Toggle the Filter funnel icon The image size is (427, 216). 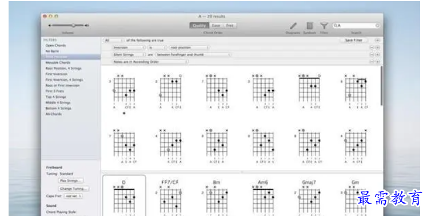(x=324, y=26)
